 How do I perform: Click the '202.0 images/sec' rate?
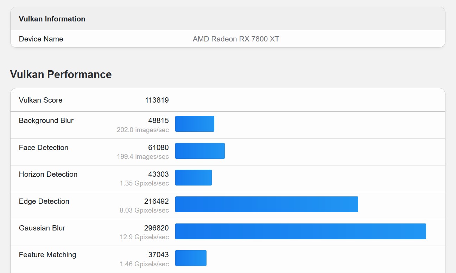tap(143, 130)
